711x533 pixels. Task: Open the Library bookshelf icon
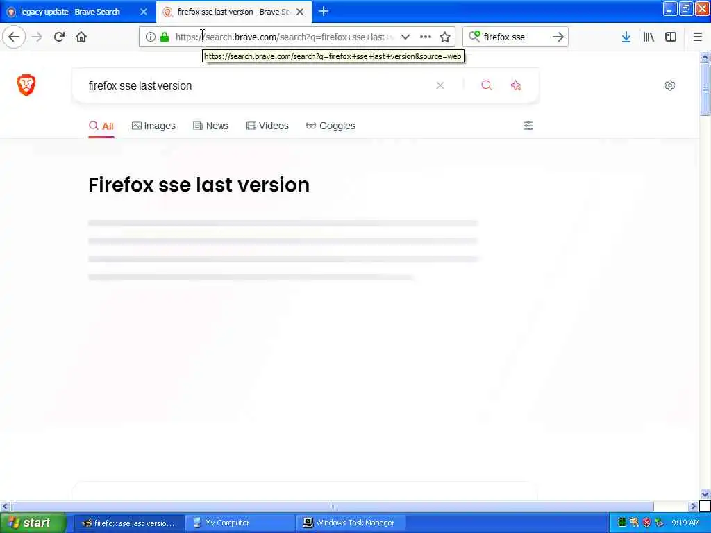click(x=649, y=37)
